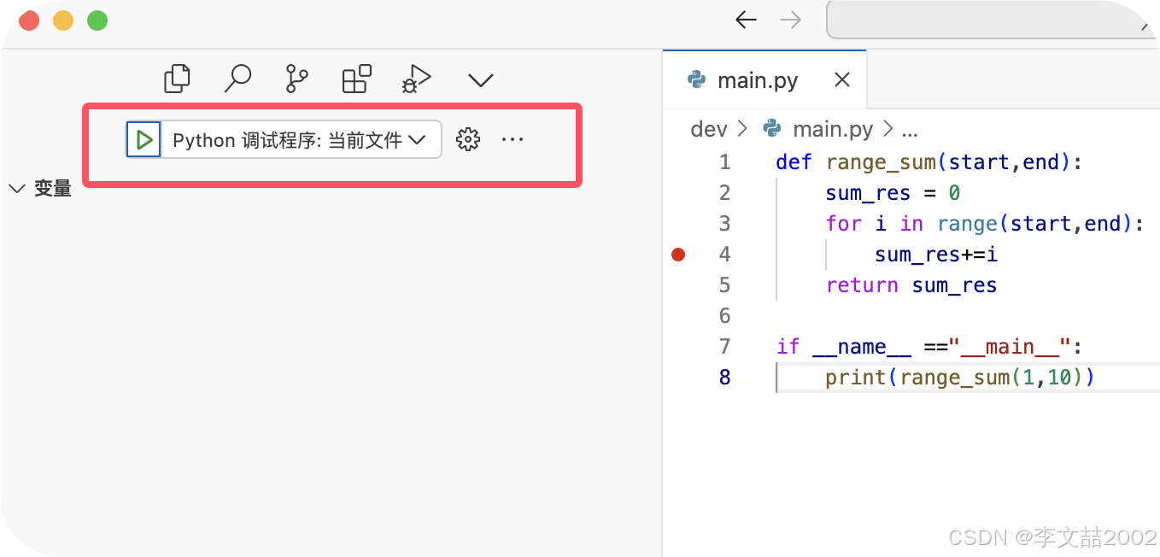Click the macOS yellow minimize control
This screenshot has height=557, width=1160.
pyautogui.click(x=62, y=19)
